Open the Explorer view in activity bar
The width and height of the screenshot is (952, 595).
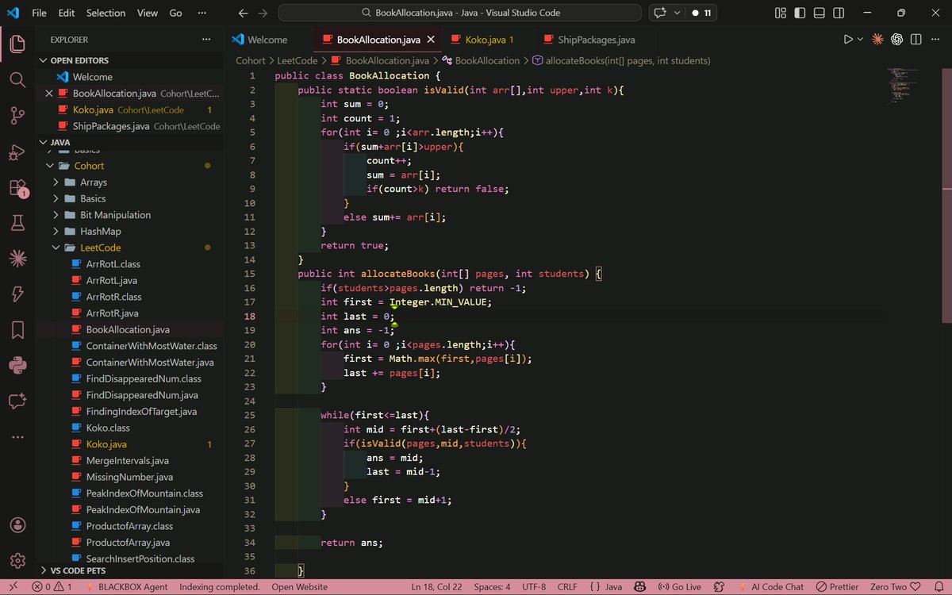17,44
